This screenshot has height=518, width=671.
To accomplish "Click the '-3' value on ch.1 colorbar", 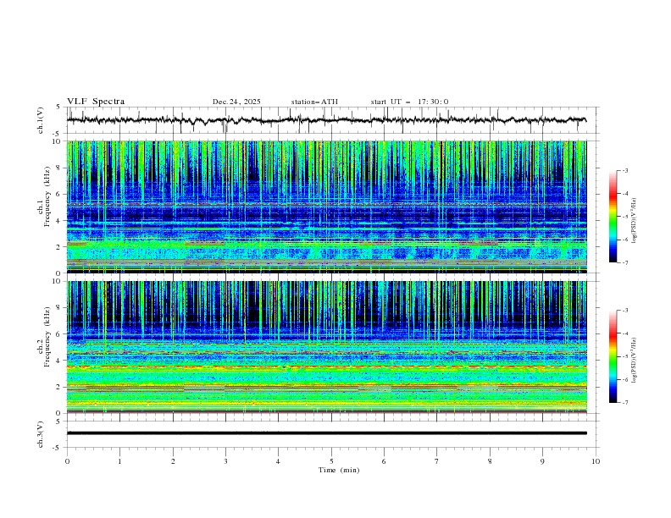I will 625,170.
